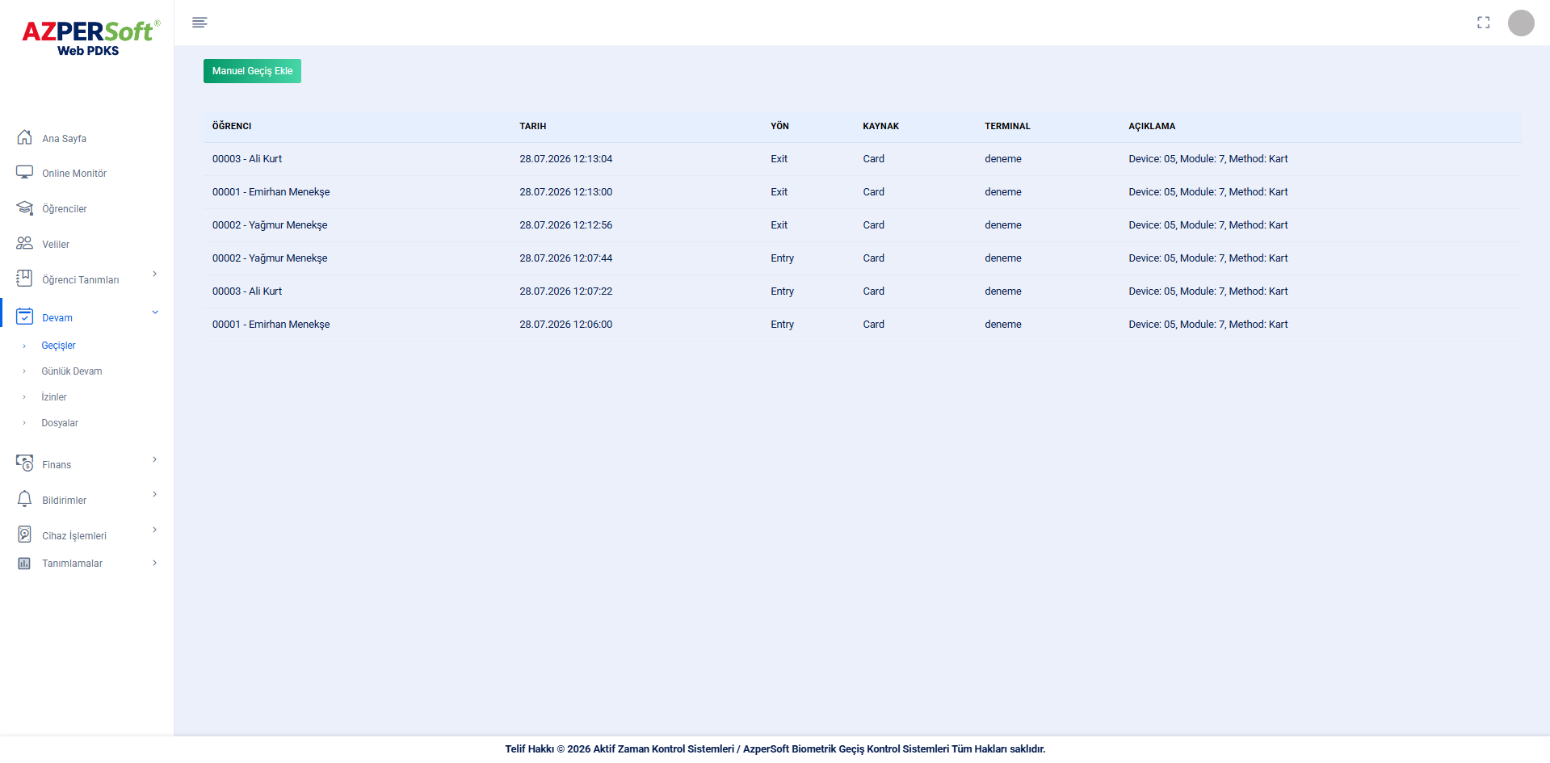Click the Veliler people icon
The image size is (1550, 763).
tap(25, 243)
